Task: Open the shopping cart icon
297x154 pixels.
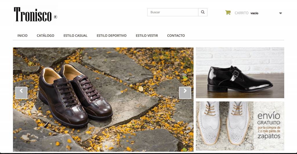Action: tap(228, 12)
